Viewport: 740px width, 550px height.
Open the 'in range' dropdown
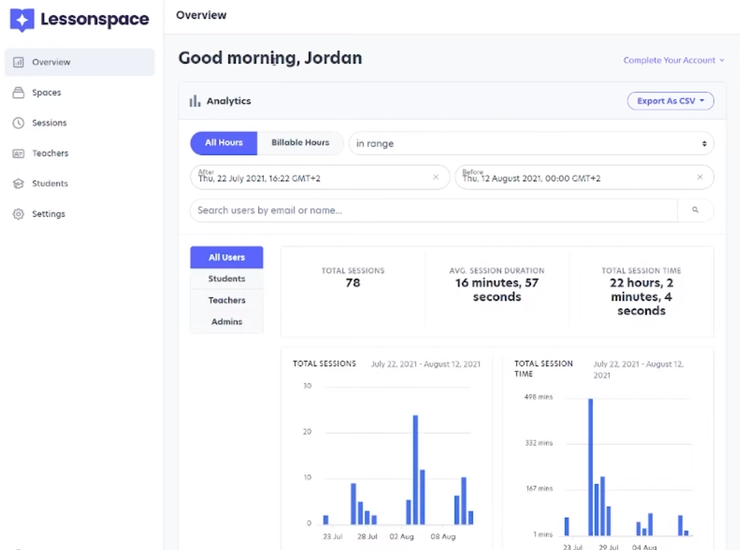pyautogui.click(x=531, y=143)
